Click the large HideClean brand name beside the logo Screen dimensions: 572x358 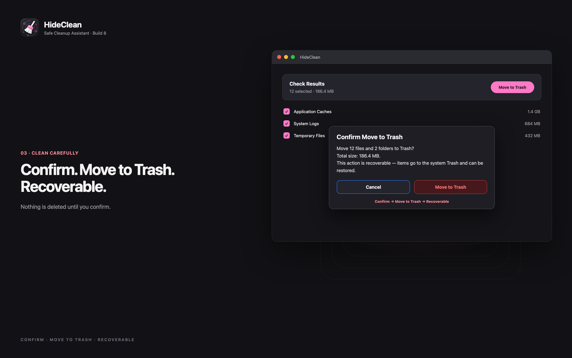pos(63,25)
